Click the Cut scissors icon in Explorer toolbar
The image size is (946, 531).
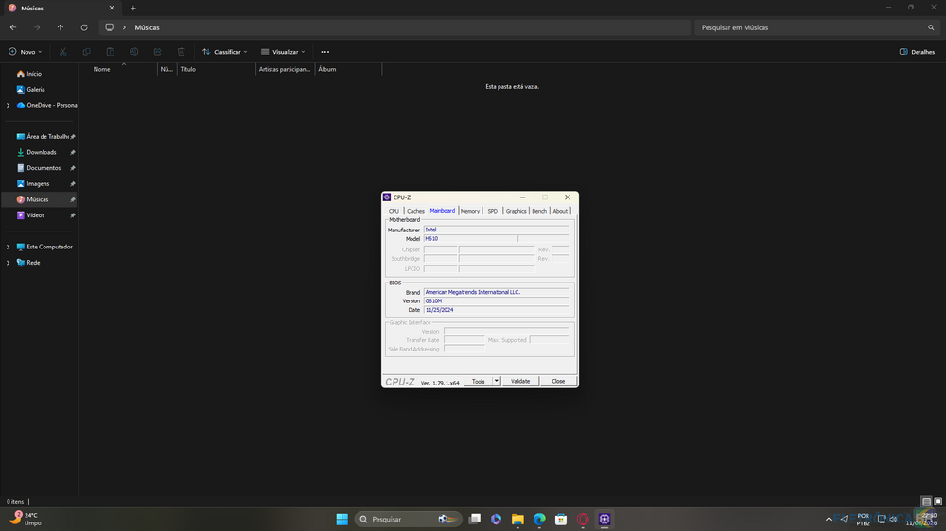coord(62,52)
